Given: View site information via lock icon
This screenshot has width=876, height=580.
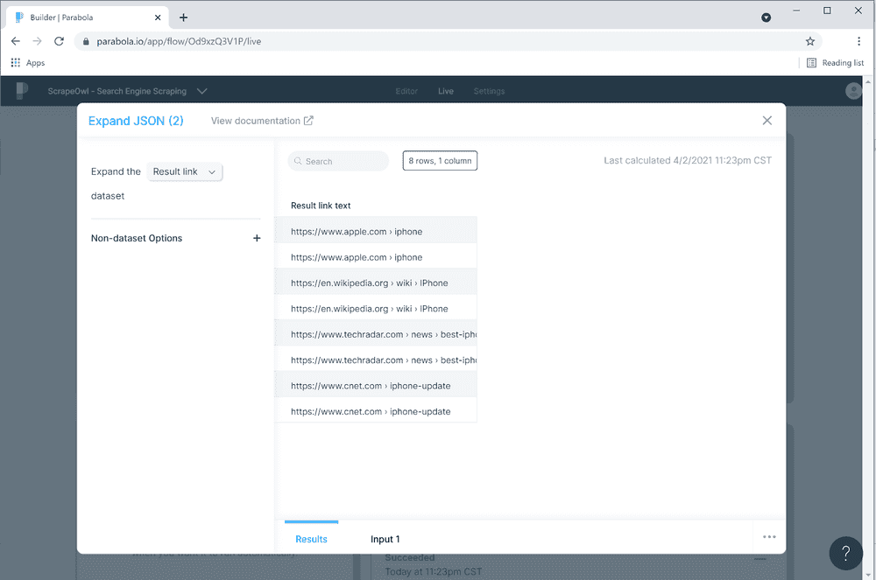Looking at the screenshot, I should tap(86, 41).
